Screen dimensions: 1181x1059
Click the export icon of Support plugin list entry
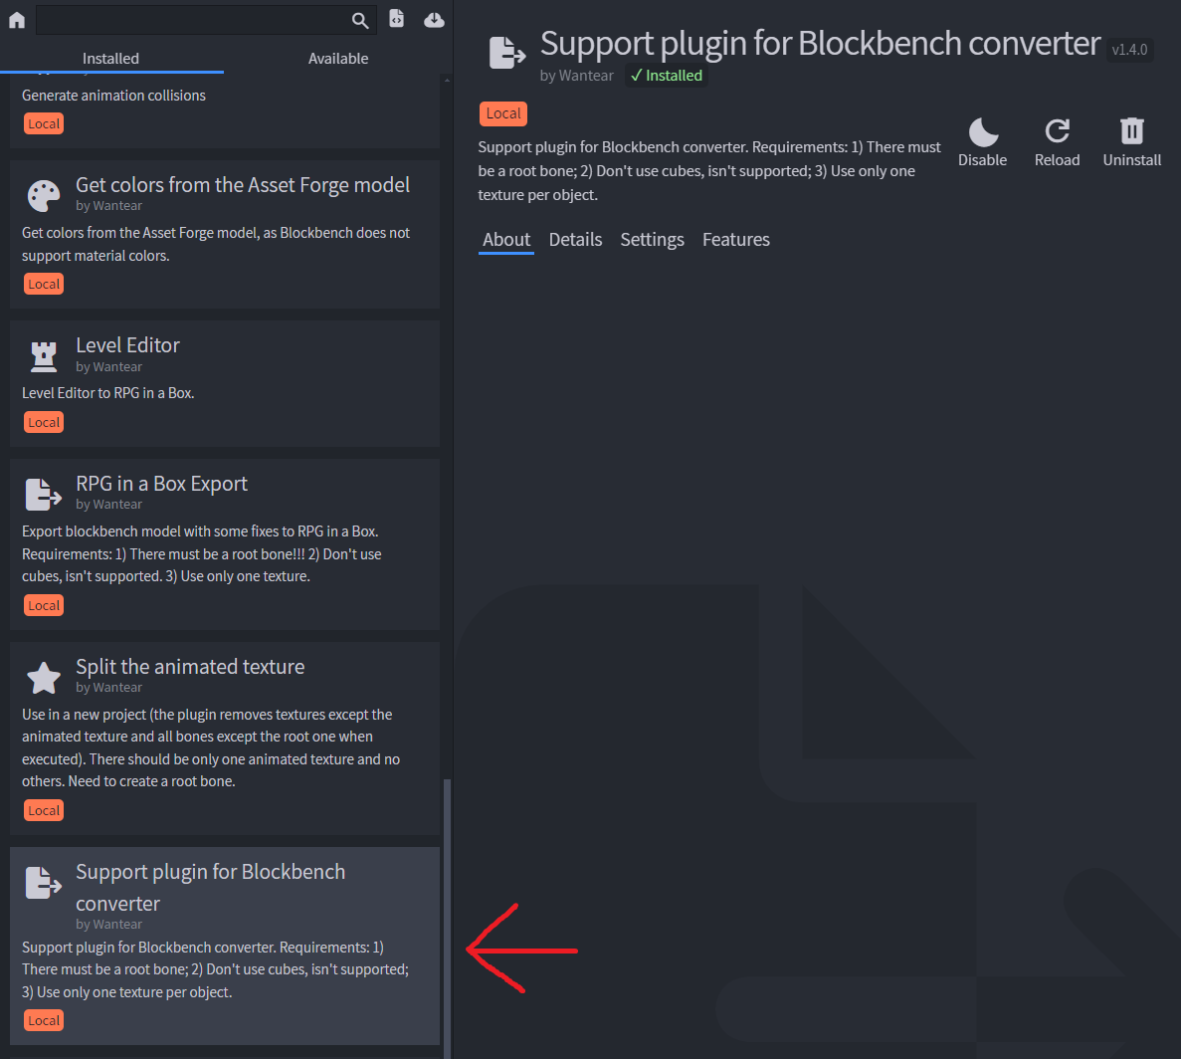coord(44,883)
